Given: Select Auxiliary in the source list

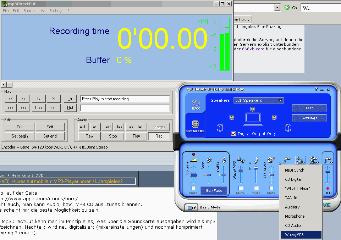Looking at the screenshot, I should (x=301, y=207).
